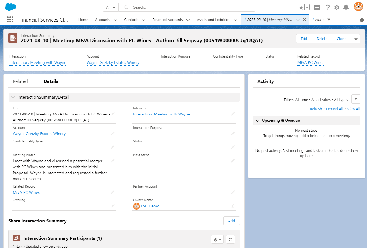Screen dimensions: 367x248
Task: Click Add in Share Interaction Summary
Action: pyautogui.click(x=232, y=221)
